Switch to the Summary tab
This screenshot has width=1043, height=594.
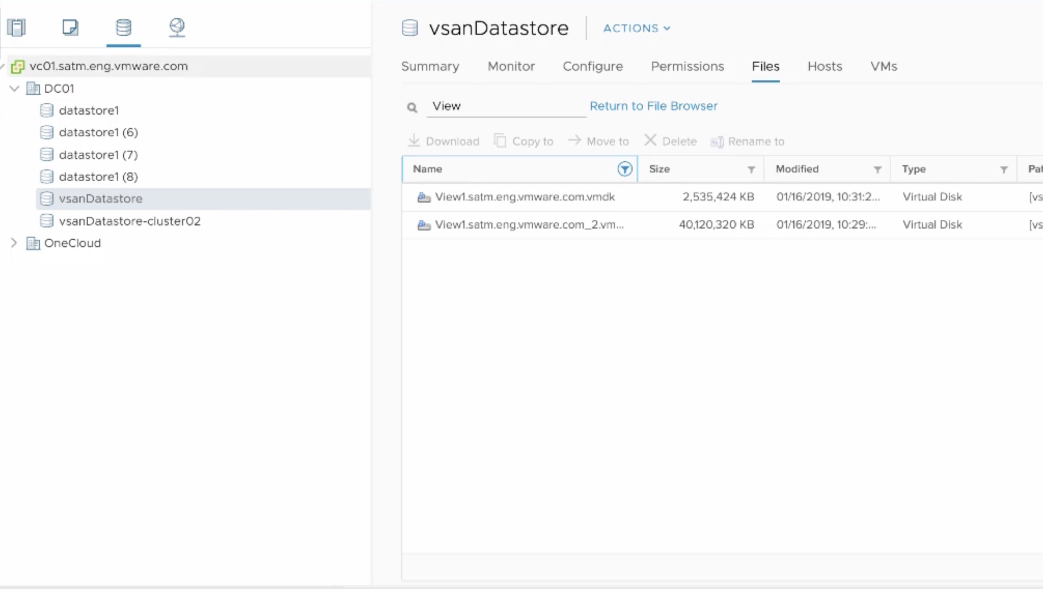[x=430, y=67]
